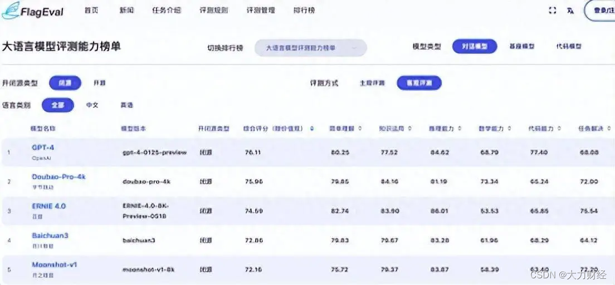The height and width of the screenshot is (285, 615).
Task: Click rank number 5 in Moonshot row
Action: (9, 270)
